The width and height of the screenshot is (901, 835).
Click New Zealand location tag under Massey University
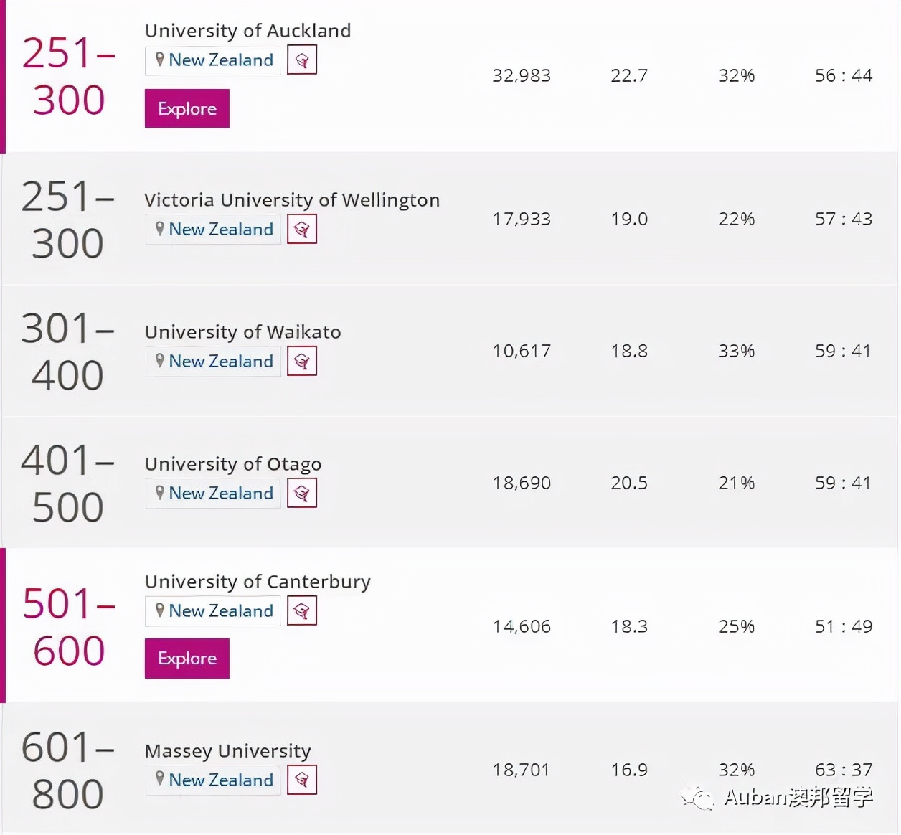(x=214, y=780)
